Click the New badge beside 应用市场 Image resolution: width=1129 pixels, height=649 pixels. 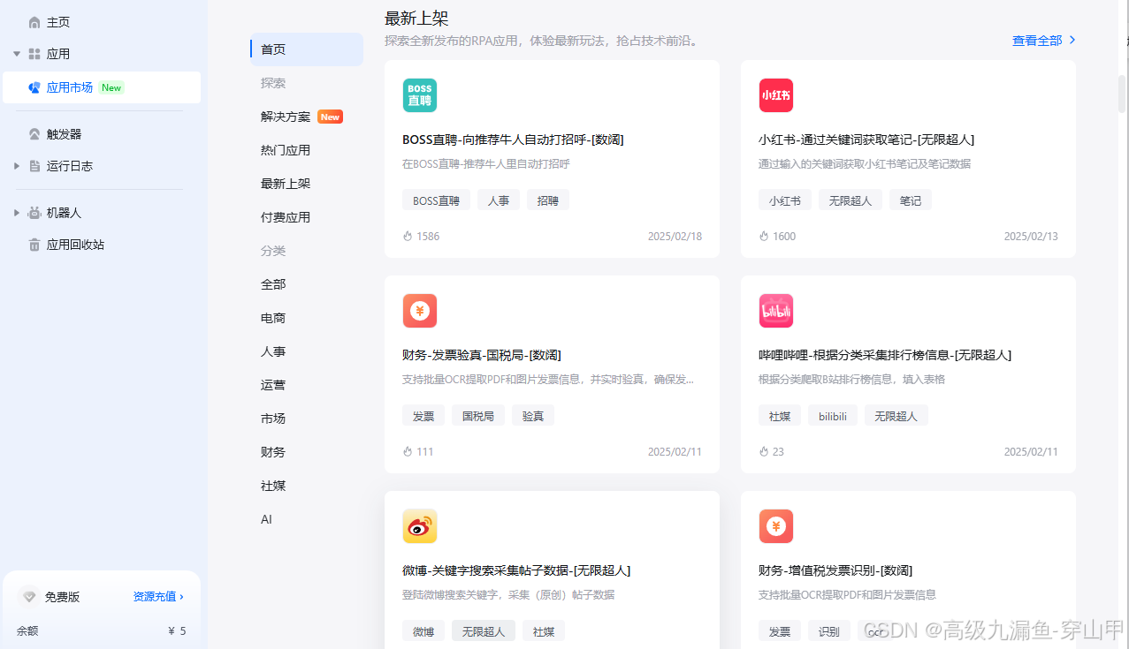pos(111,87)
